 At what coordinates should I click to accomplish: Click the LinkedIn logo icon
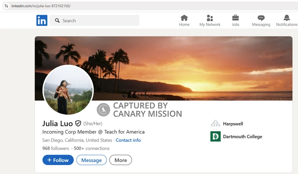(42, 20)
